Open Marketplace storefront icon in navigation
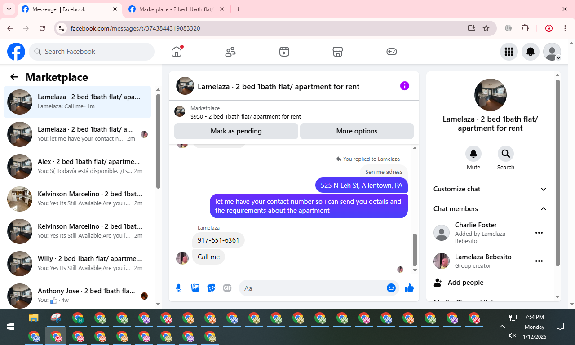This screenshot has width=575, height=345. tap(338, 52)
